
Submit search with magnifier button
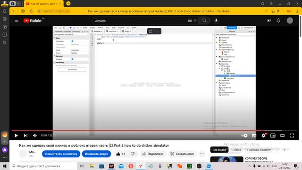[x=204, y=20]
